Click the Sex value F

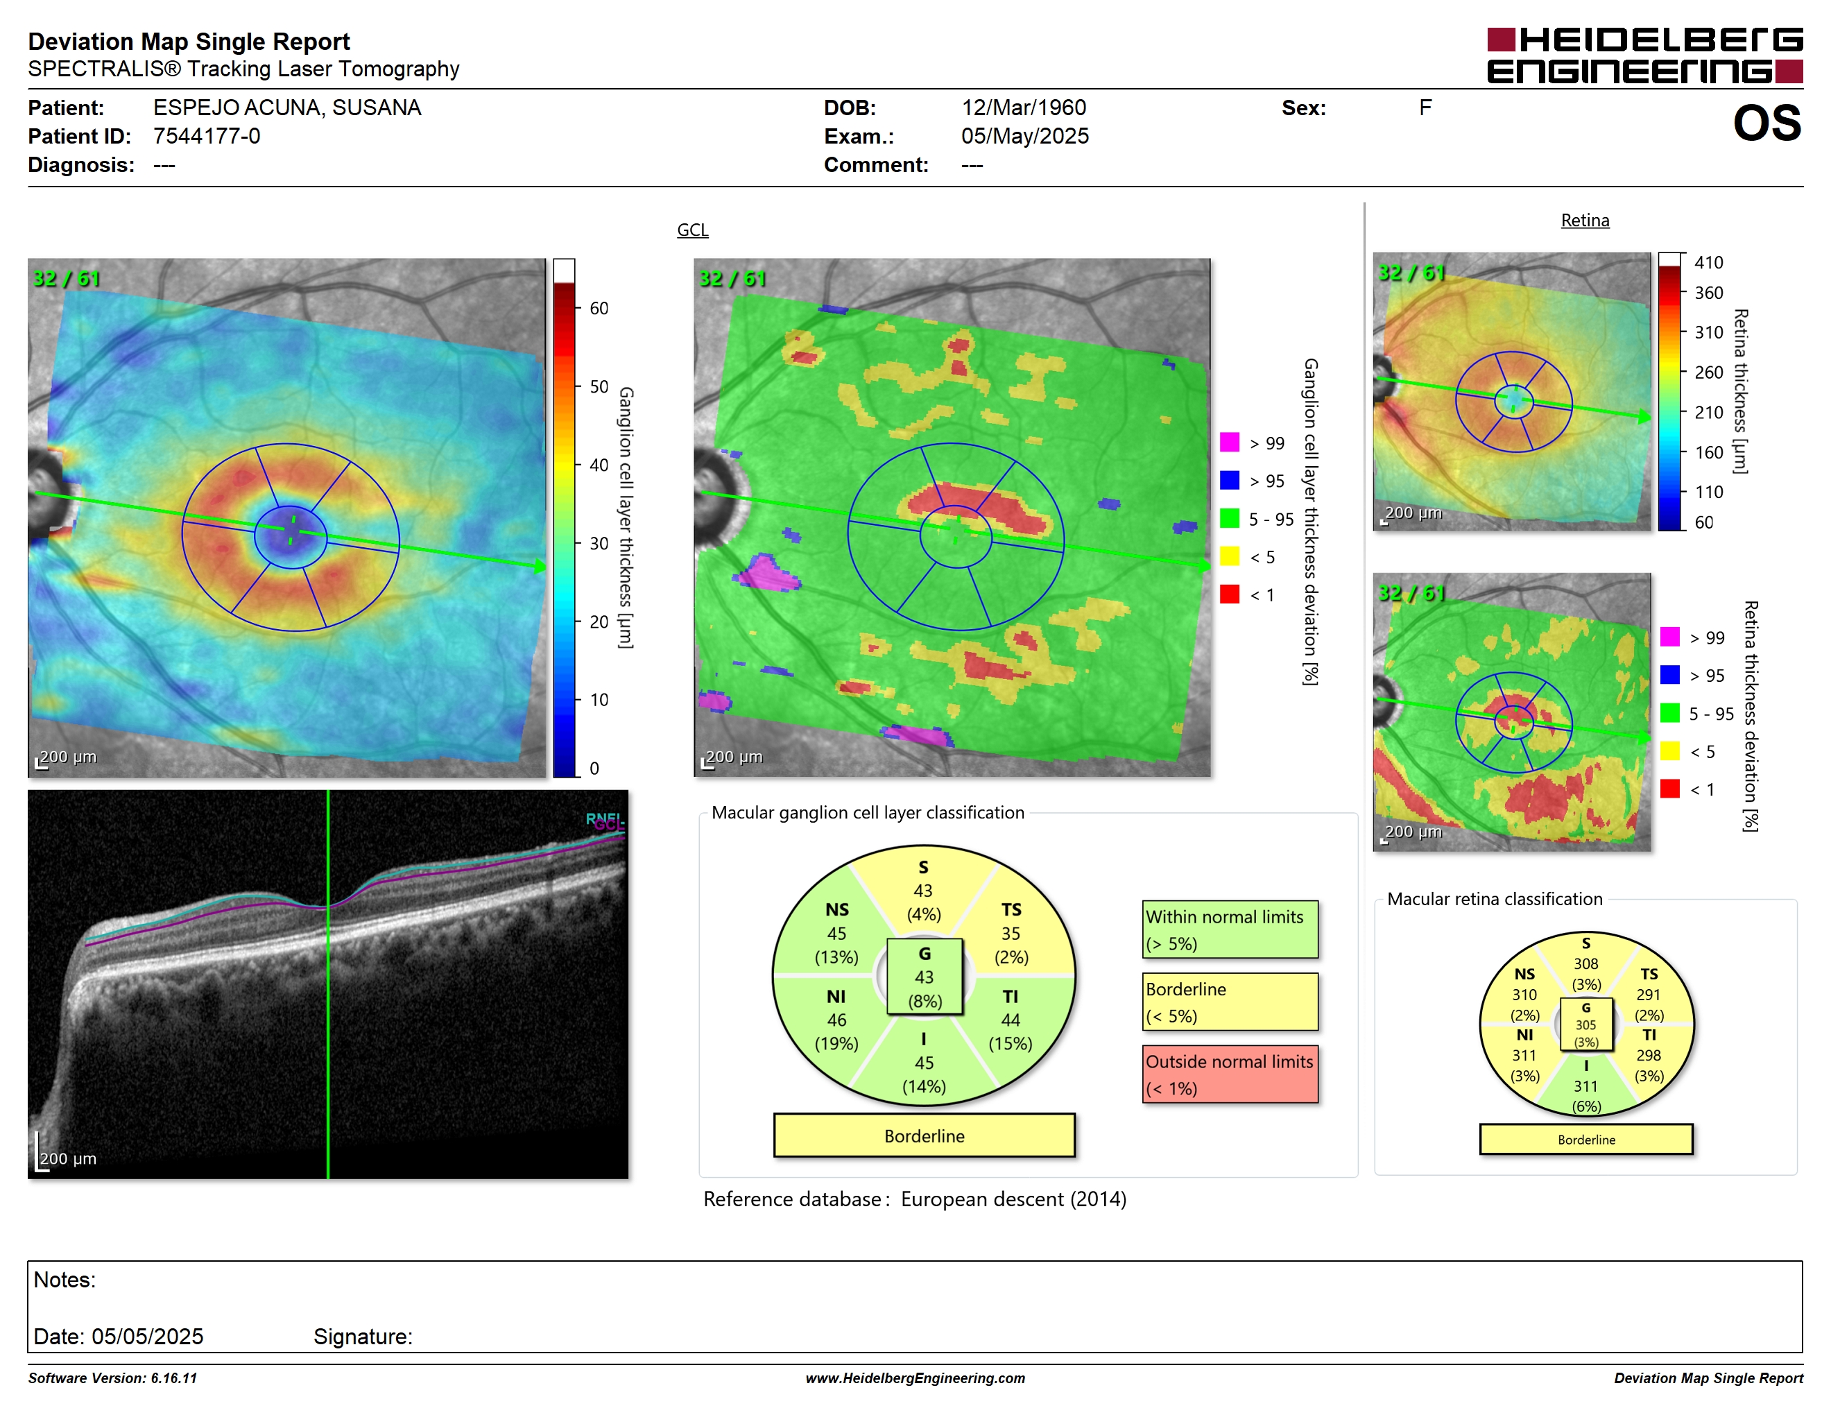1425,108
